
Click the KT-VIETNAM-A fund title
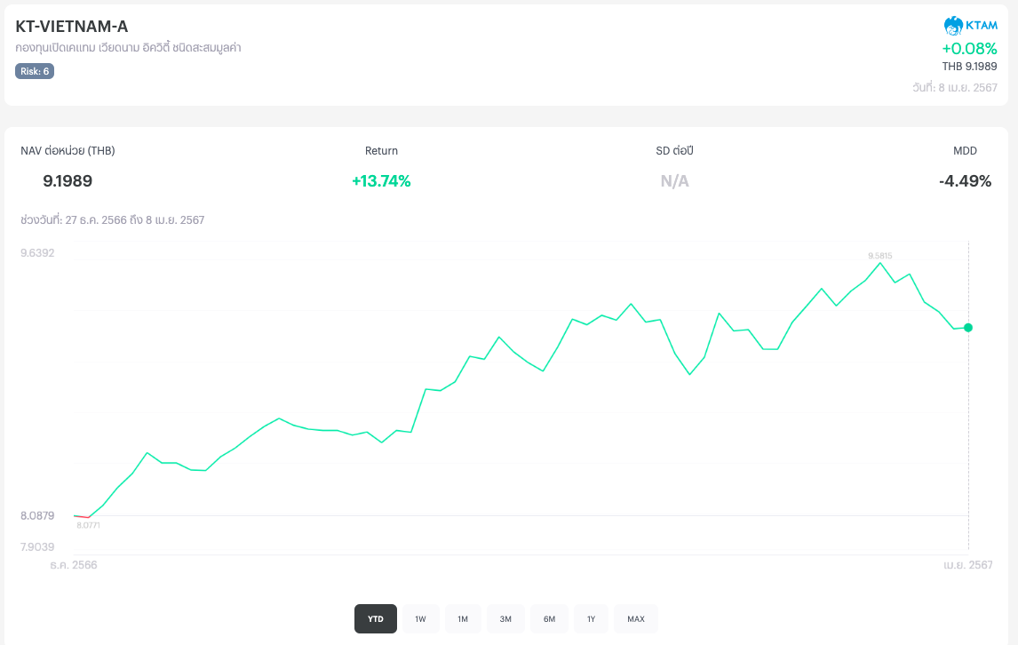(71, 27)
